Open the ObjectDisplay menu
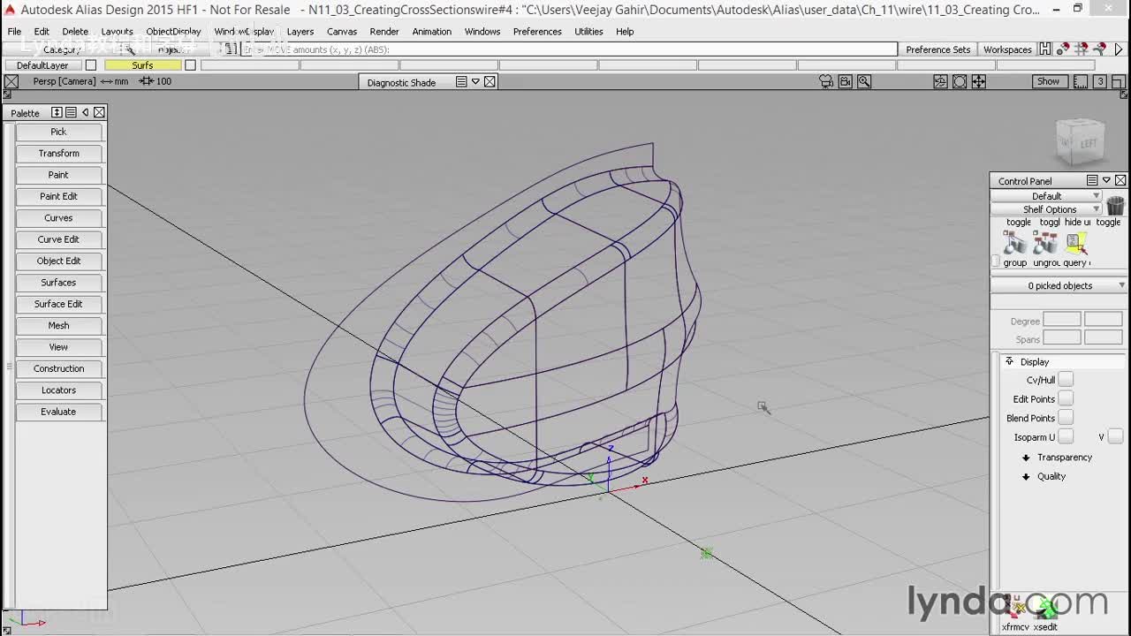1131x636 pixels. [x=173, y=31]
